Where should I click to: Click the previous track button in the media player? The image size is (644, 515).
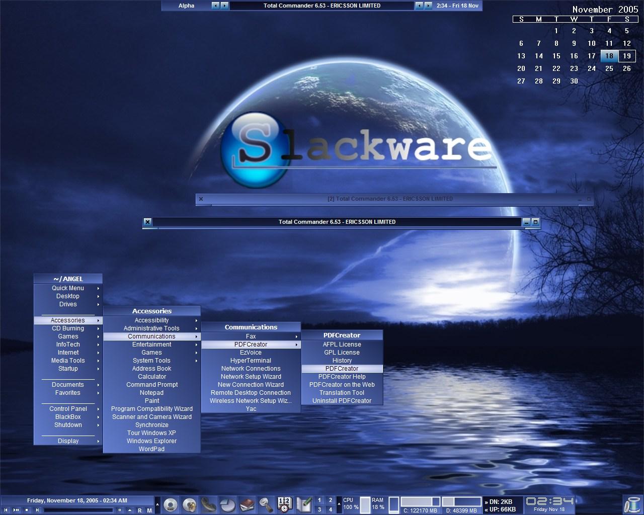tap(6, 510)
